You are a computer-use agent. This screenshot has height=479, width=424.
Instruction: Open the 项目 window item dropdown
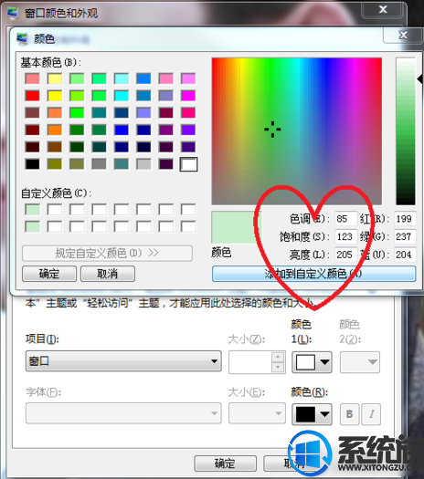tap(123, 361)
